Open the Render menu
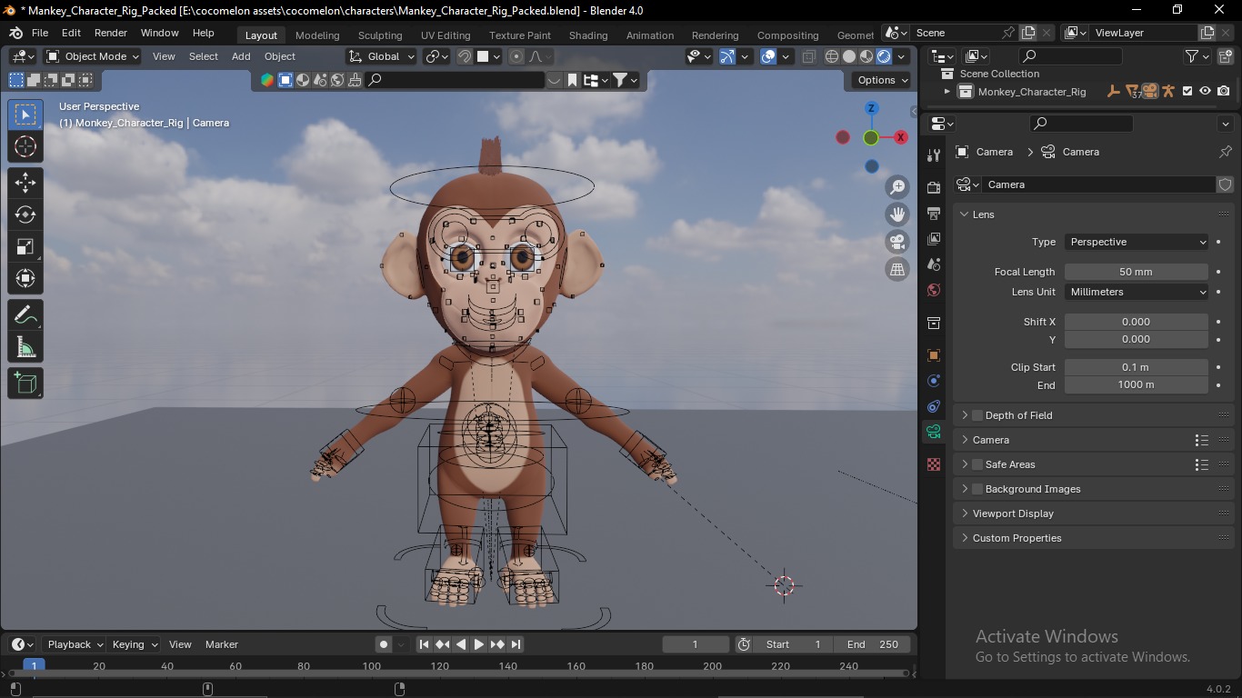 point(111,33)
